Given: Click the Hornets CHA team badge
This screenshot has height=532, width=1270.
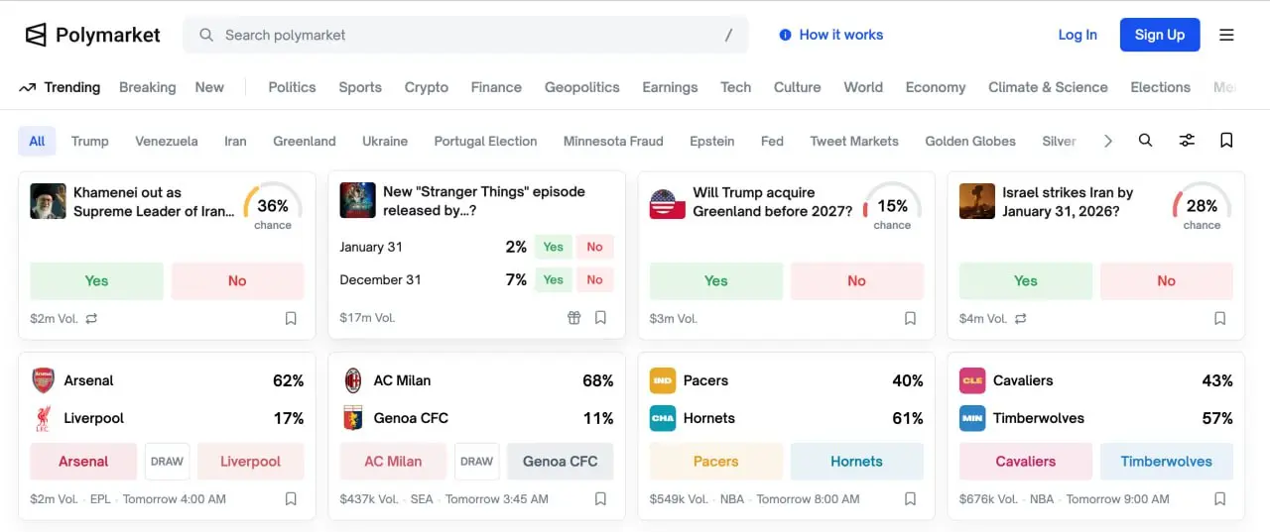Looking at the screenshot, I should point(662,418).
